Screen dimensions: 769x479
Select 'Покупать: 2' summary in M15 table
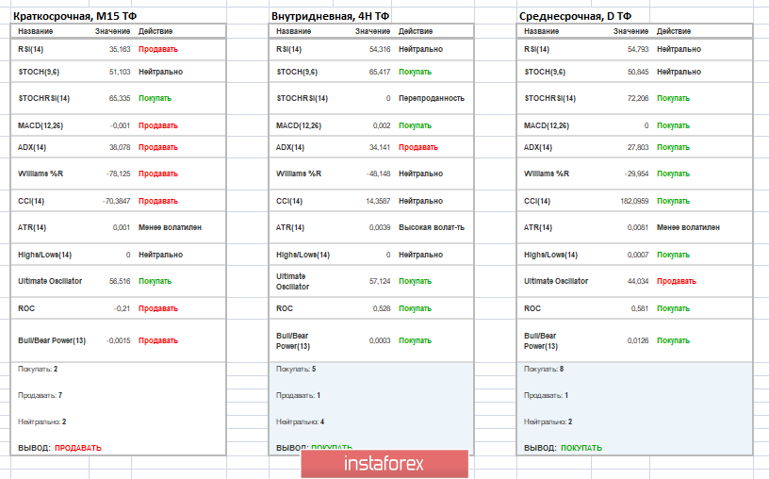[38, 369]
